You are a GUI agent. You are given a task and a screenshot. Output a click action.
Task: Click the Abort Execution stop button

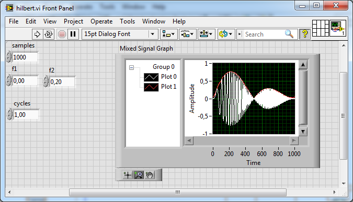(x=62, y=34)
